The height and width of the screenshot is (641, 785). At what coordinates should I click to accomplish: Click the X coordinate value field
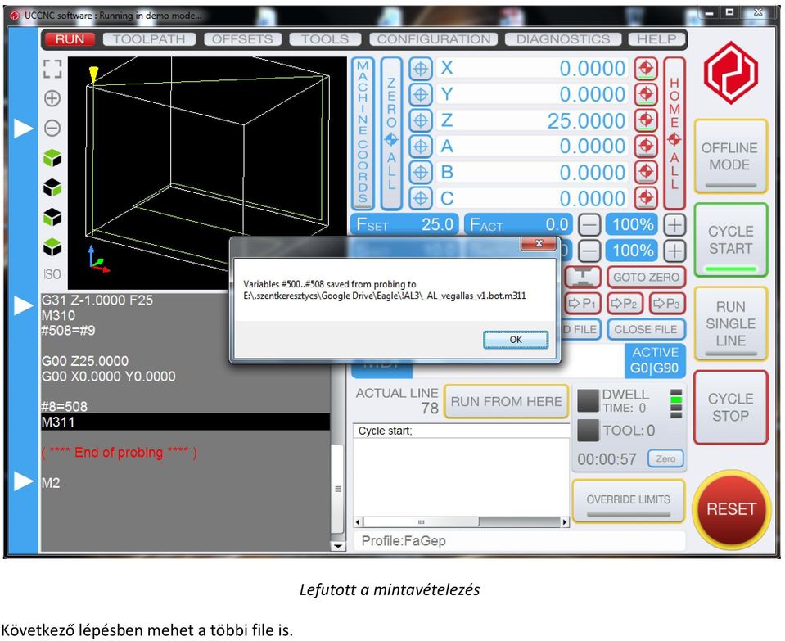[x=532, y=69]
